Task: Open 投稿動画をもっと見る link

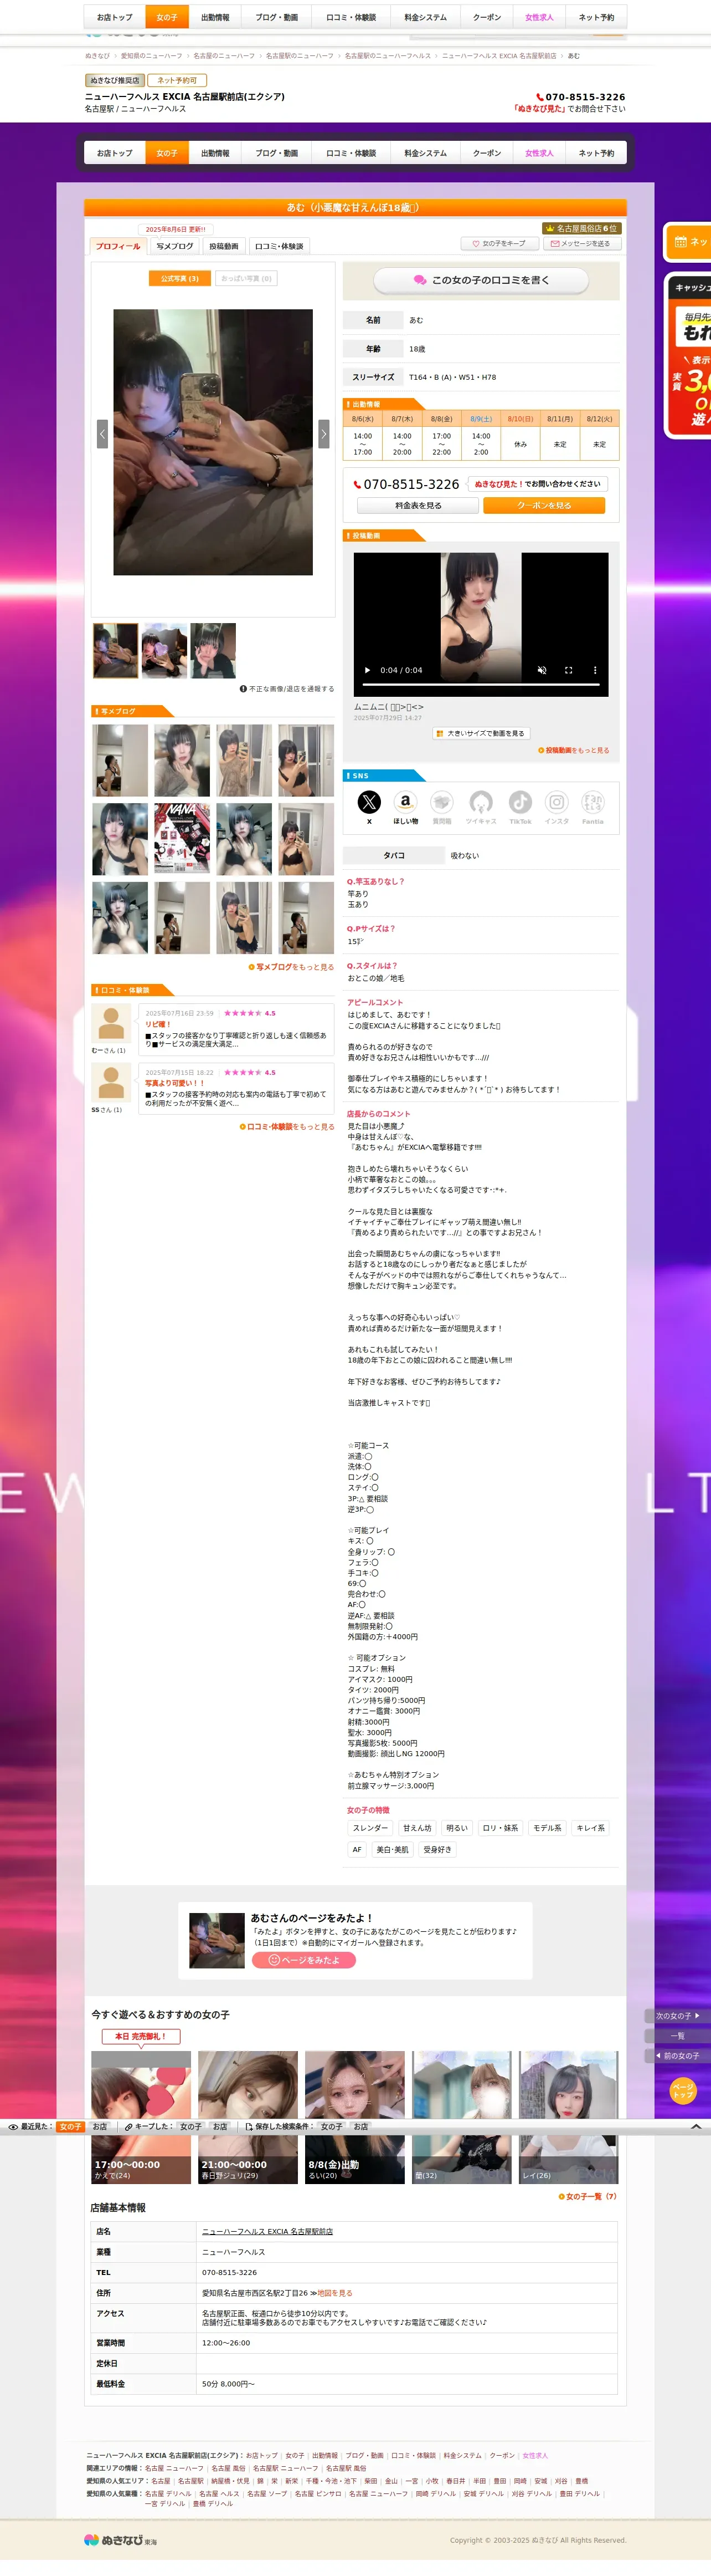Action: pos(574,750)
